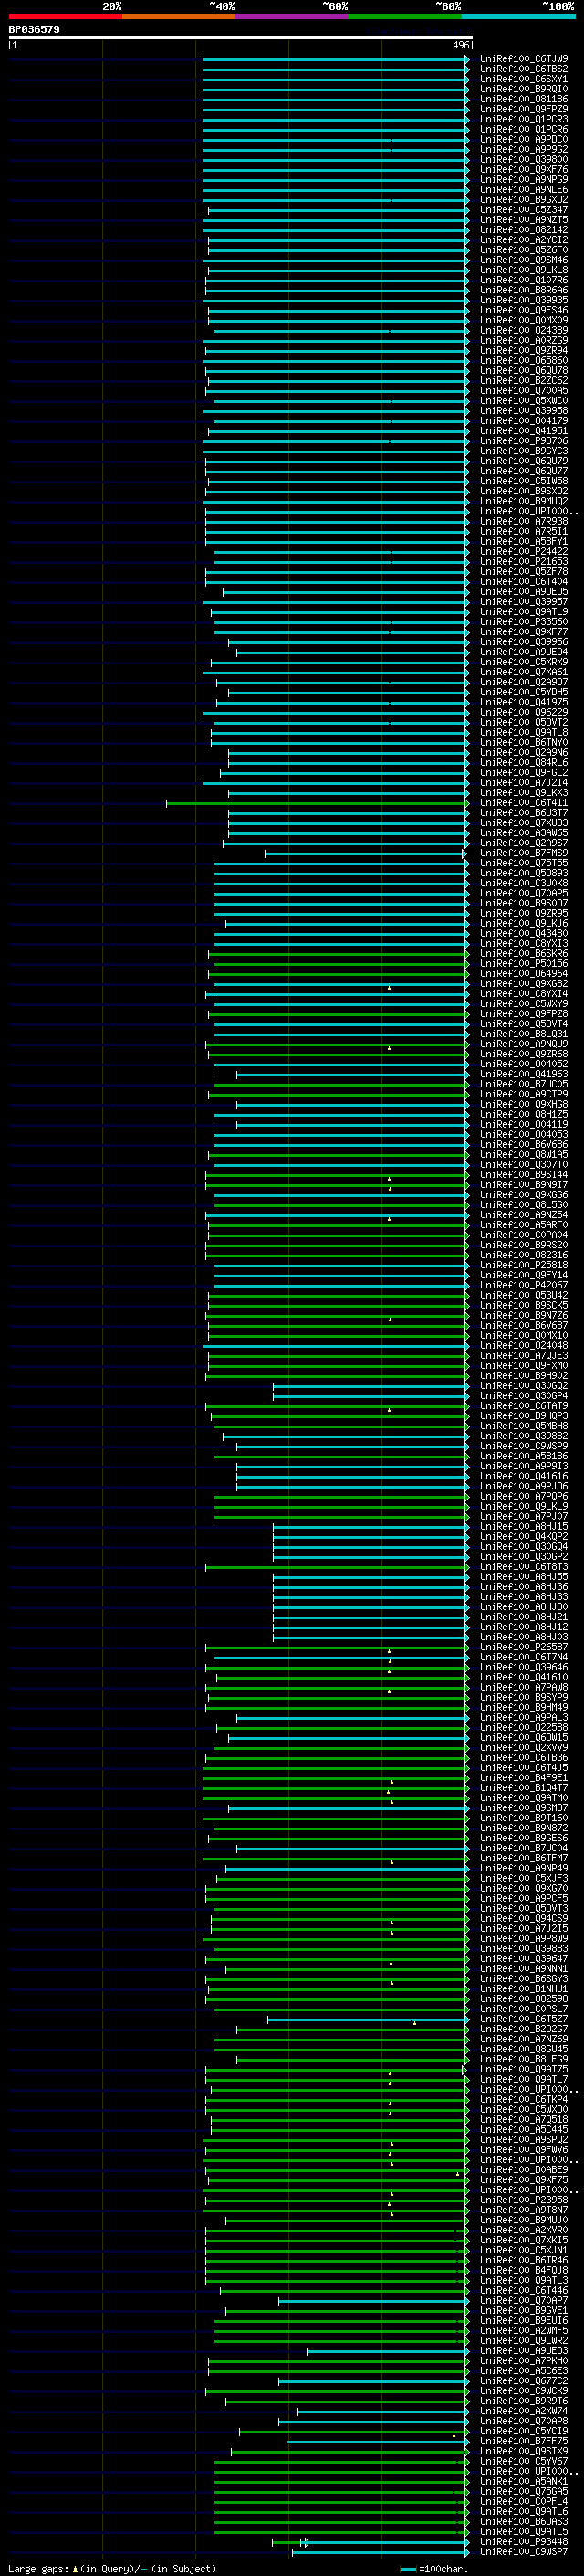Click the ~100% legend label

click(558, 6)
